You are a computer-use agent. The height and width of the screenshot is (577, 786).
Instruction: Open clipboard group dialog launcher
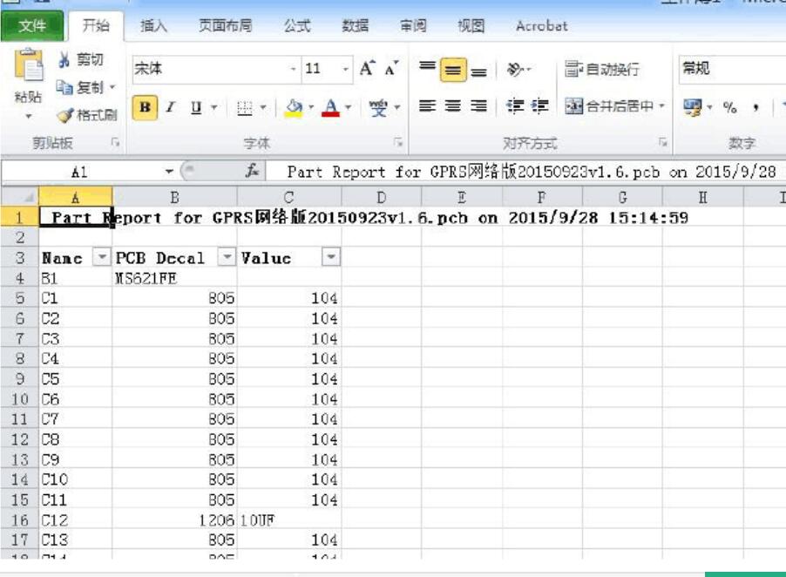115,143
